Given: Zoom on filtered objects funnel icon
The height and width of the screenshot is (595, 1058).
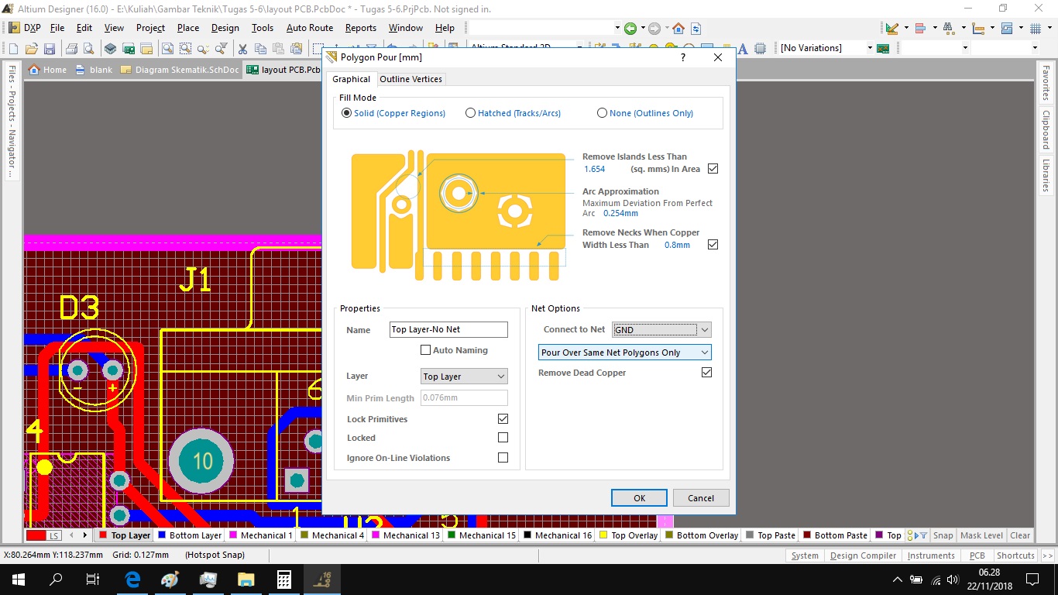Looking at the screenshot, I should pos(222,49).
